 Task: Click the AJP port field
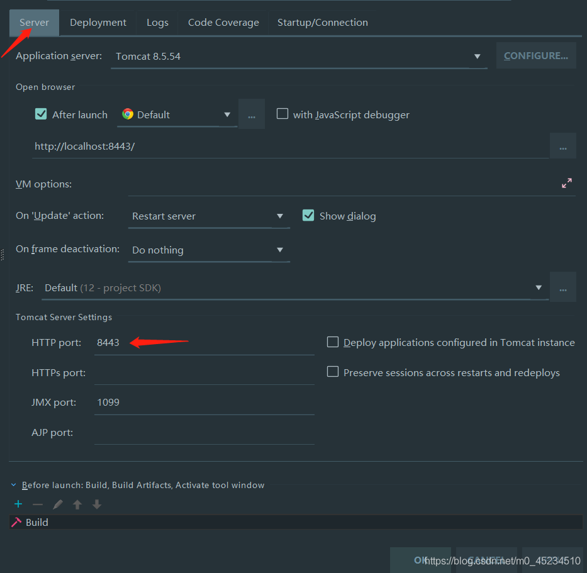(x=204, y=433)
